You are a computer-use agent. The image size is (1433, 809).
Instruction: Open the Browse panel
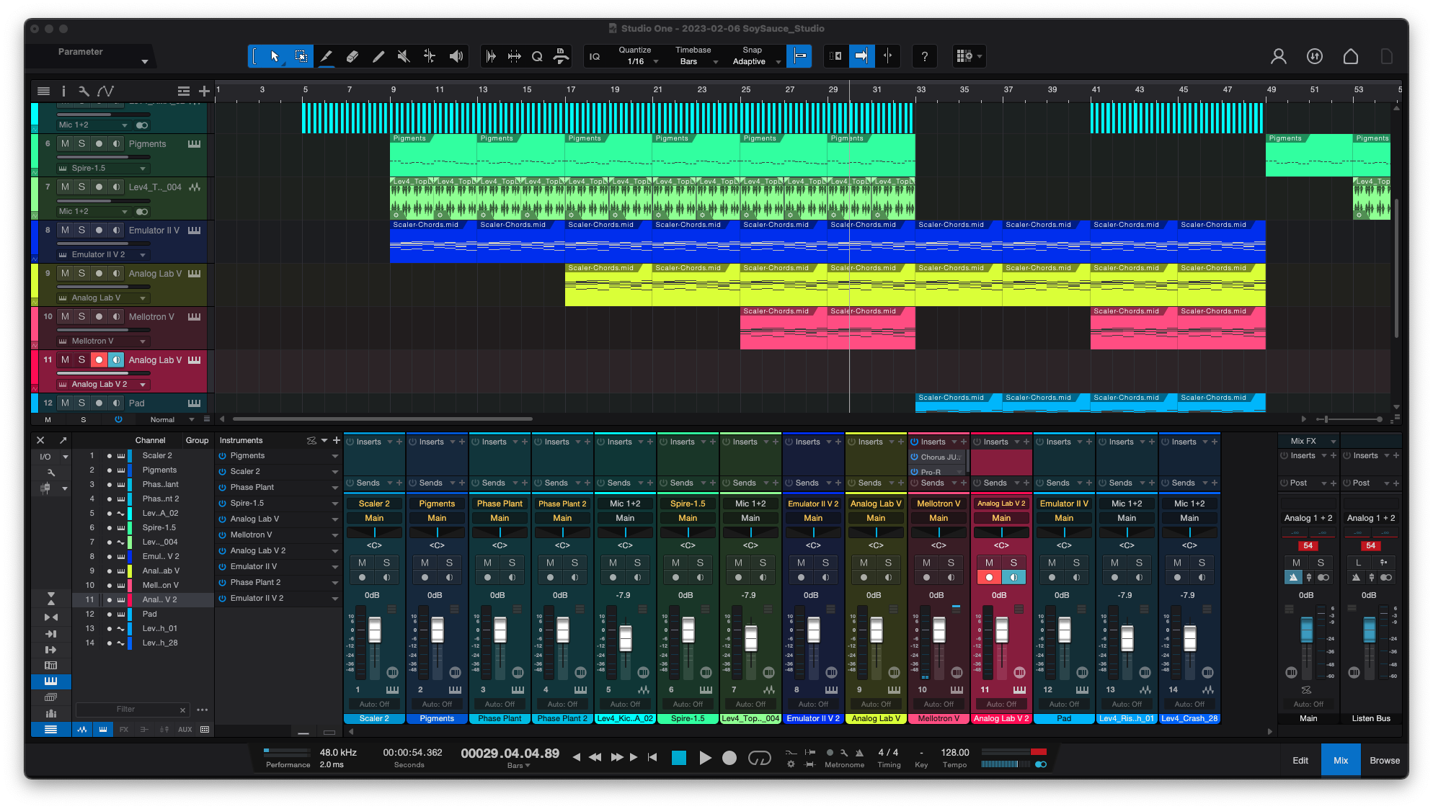[x=1384, y=760]
